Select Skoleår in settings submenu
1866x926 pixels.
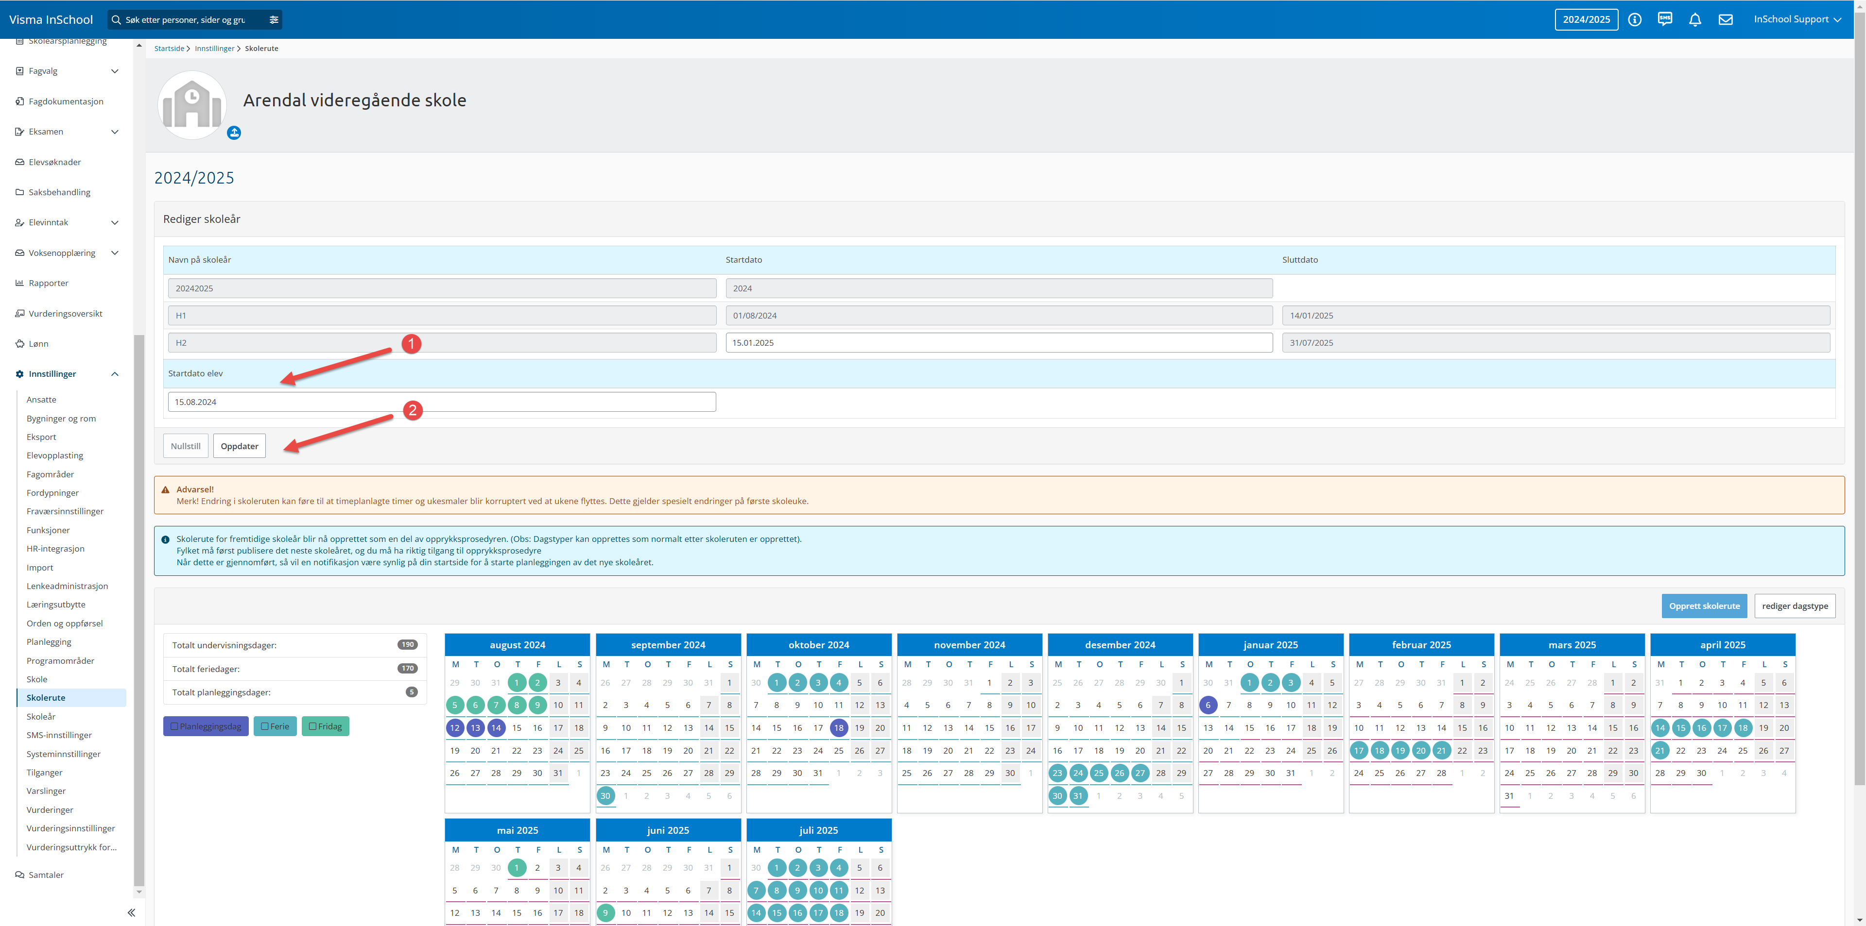[40, 716]
